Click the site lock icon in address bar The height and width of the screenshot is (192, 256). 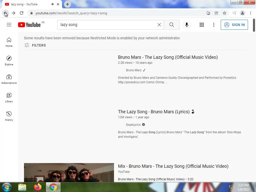click(x=31, y=13)
